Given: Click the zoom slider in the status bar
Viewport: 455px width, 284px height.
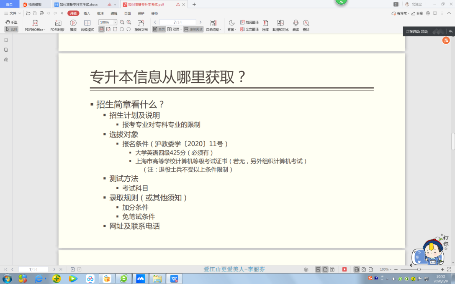Looking at the screenshot, I should click(419, 270).
